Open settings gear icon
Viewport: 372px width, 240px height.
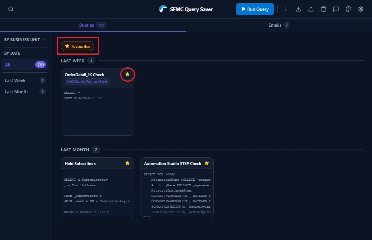tap(361, 9)
